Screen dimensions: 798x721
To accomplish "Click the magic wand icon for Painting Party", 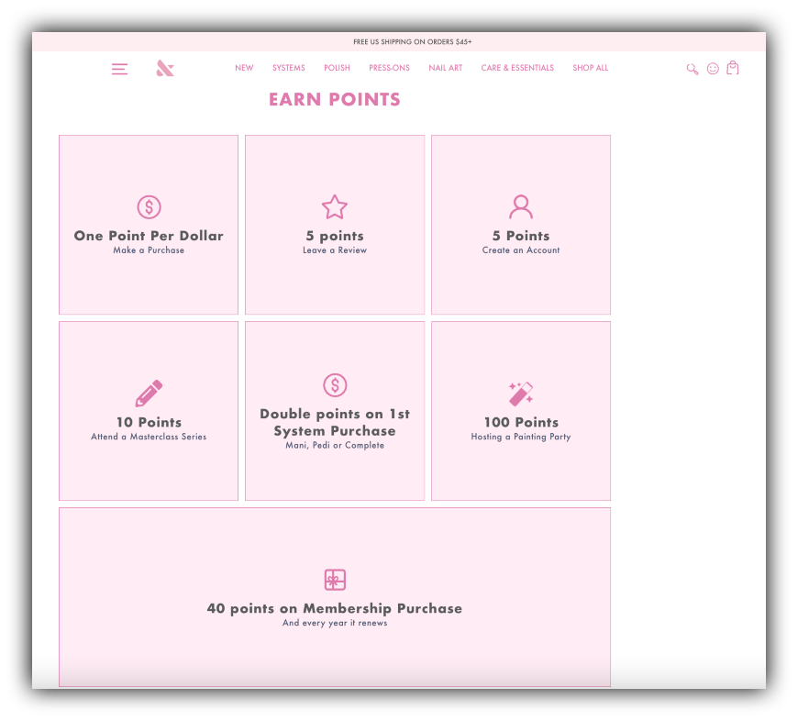I will [520, 394].
